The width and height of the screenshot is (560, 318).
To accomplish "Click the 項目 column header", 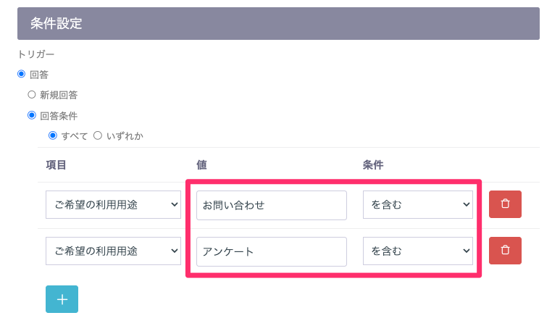I will click(x=57, y=165).
